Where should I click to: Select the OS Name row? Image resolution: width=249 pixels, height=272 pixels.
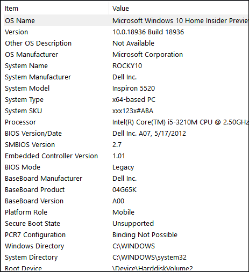[x=126, y=20]
